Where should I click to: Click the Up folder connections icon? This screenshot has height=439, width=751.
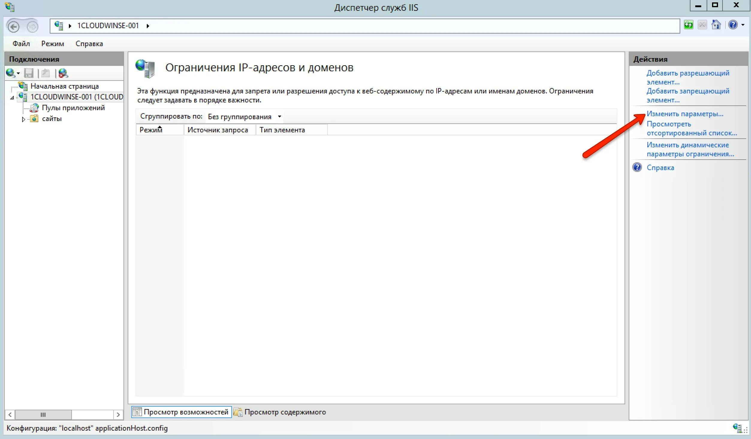pos(46,73)
